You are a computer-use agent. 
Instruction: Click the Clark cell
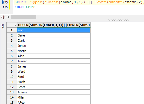(54, 41)
